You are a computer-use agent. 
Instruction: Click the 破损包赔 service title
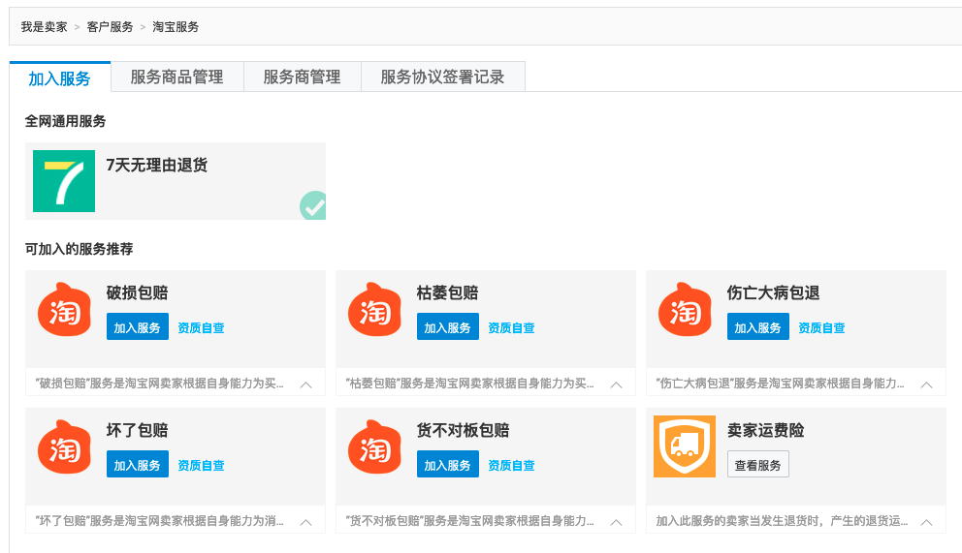[138, 292]
